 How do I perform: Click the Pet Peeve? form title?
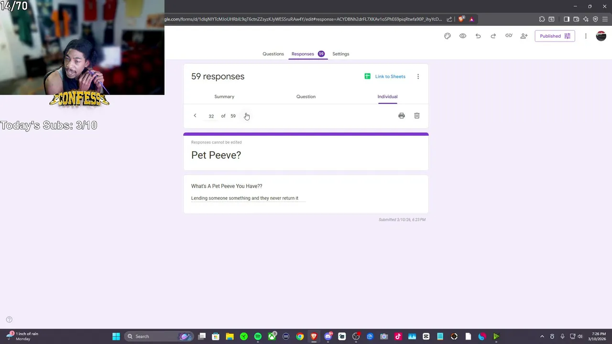point(216,155)
